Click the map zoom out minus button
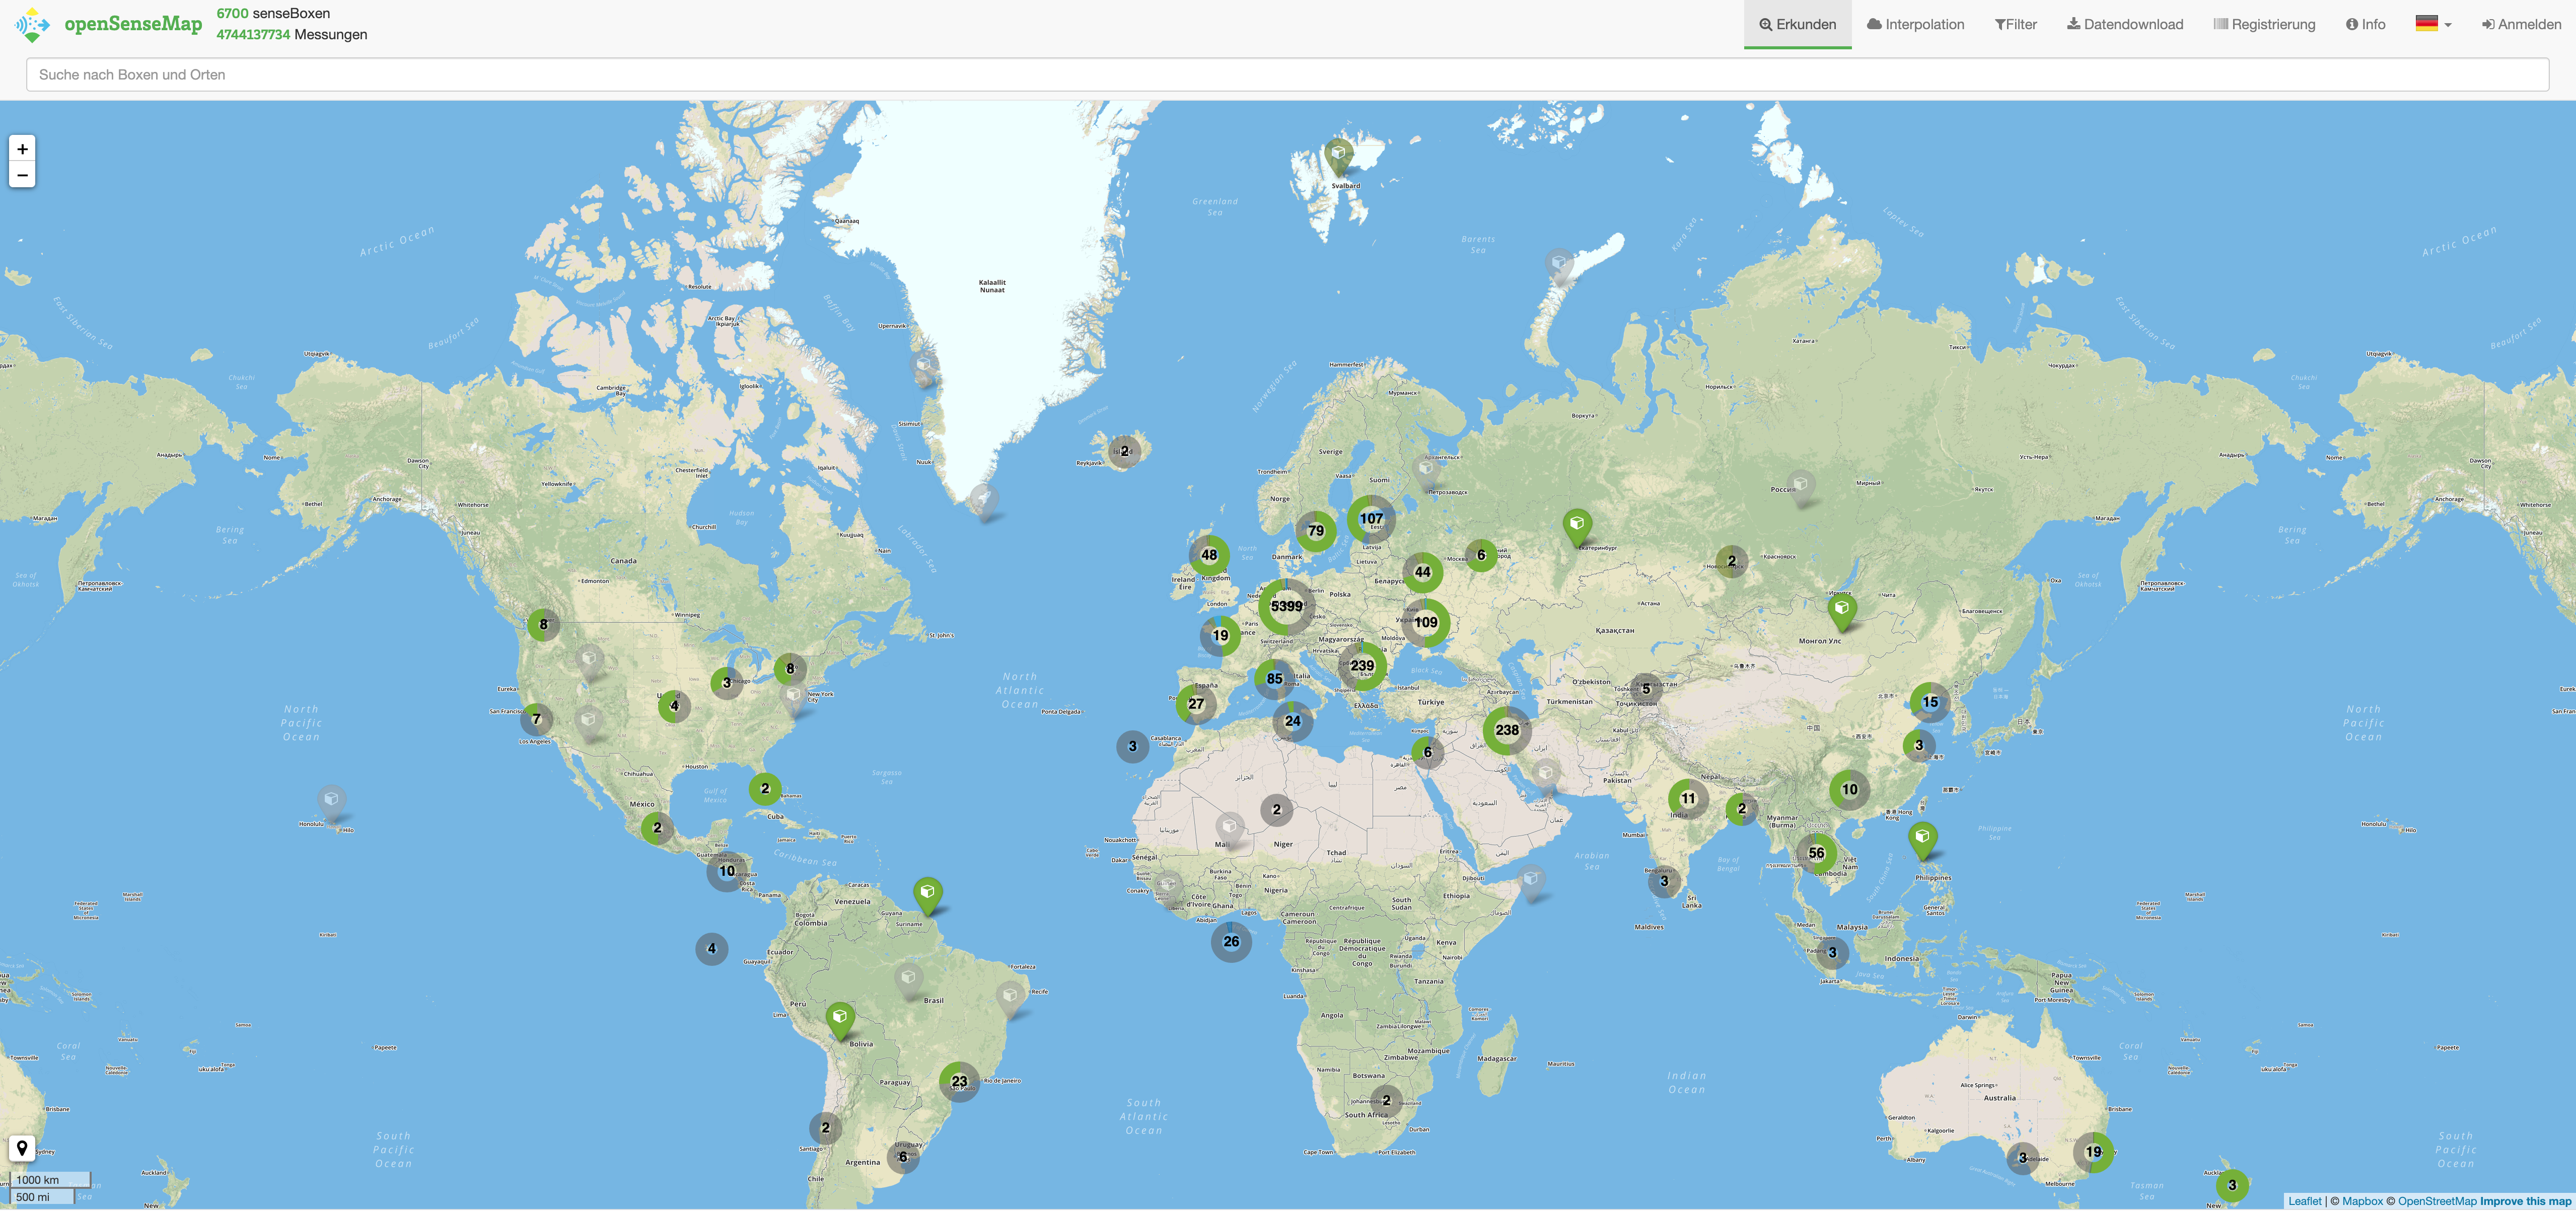Viewport: 2576px width, 1211px height. pos(22,175)
